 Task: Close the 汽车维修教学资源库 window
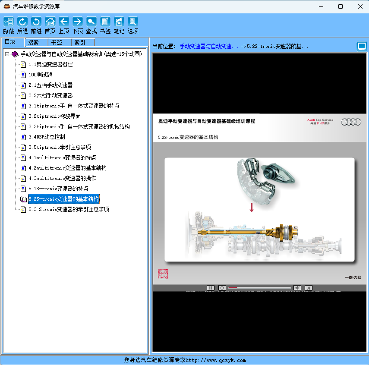[360, 6]
